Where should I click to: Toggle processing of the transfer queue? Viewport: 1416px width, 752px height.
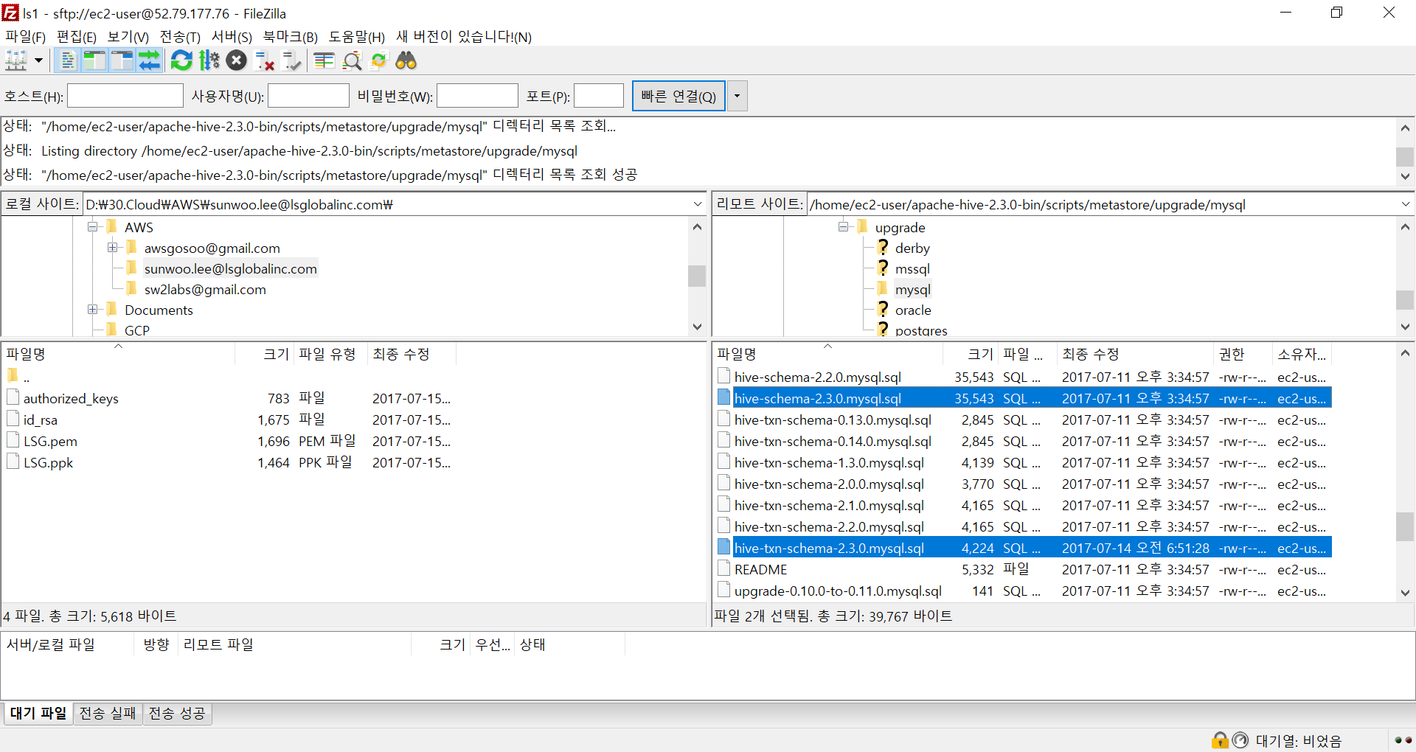209,60
